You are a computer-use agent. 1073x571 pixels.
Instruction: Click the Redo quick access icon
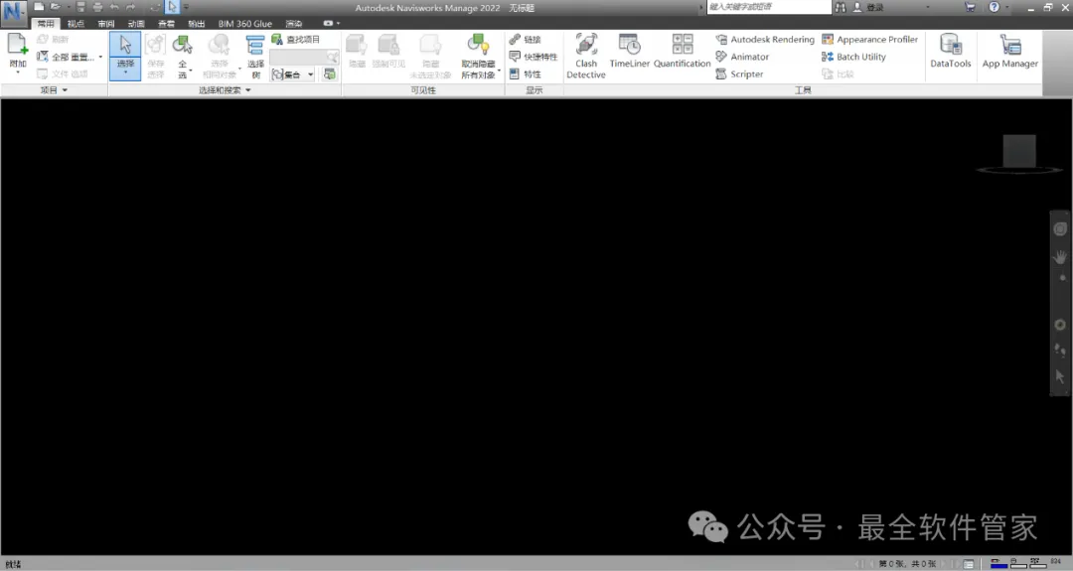[x=131, y=7]
